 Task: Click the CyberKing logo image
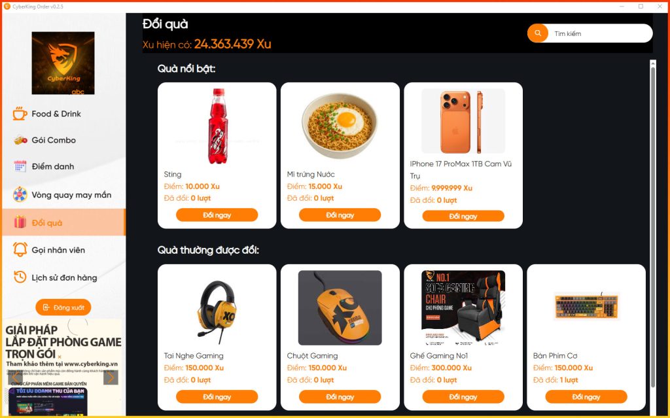[x=63, y=63]
